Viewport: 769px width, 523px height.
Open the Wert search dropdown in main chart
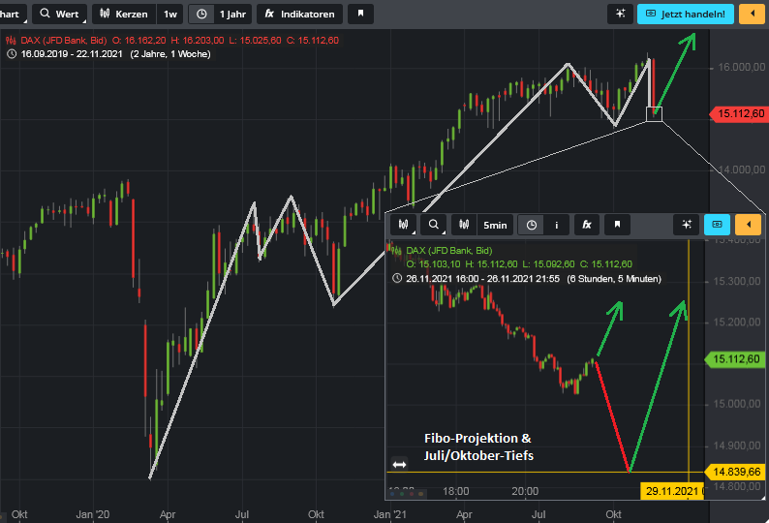(x=59, y=14)
